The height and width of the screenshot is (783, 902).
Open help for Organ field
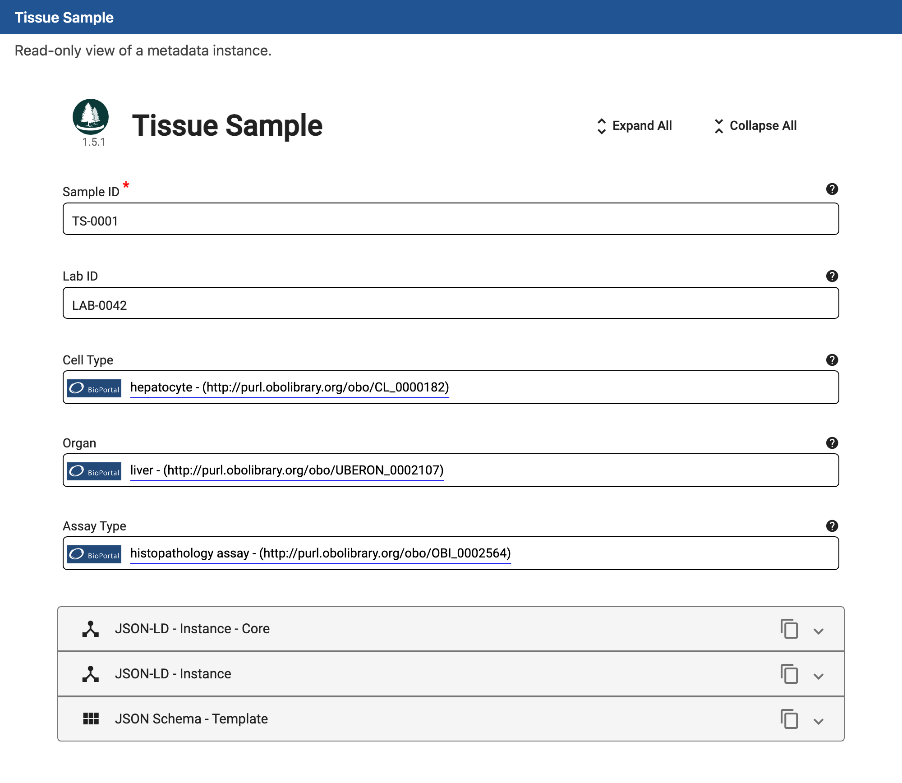click(x=832, y=443)
